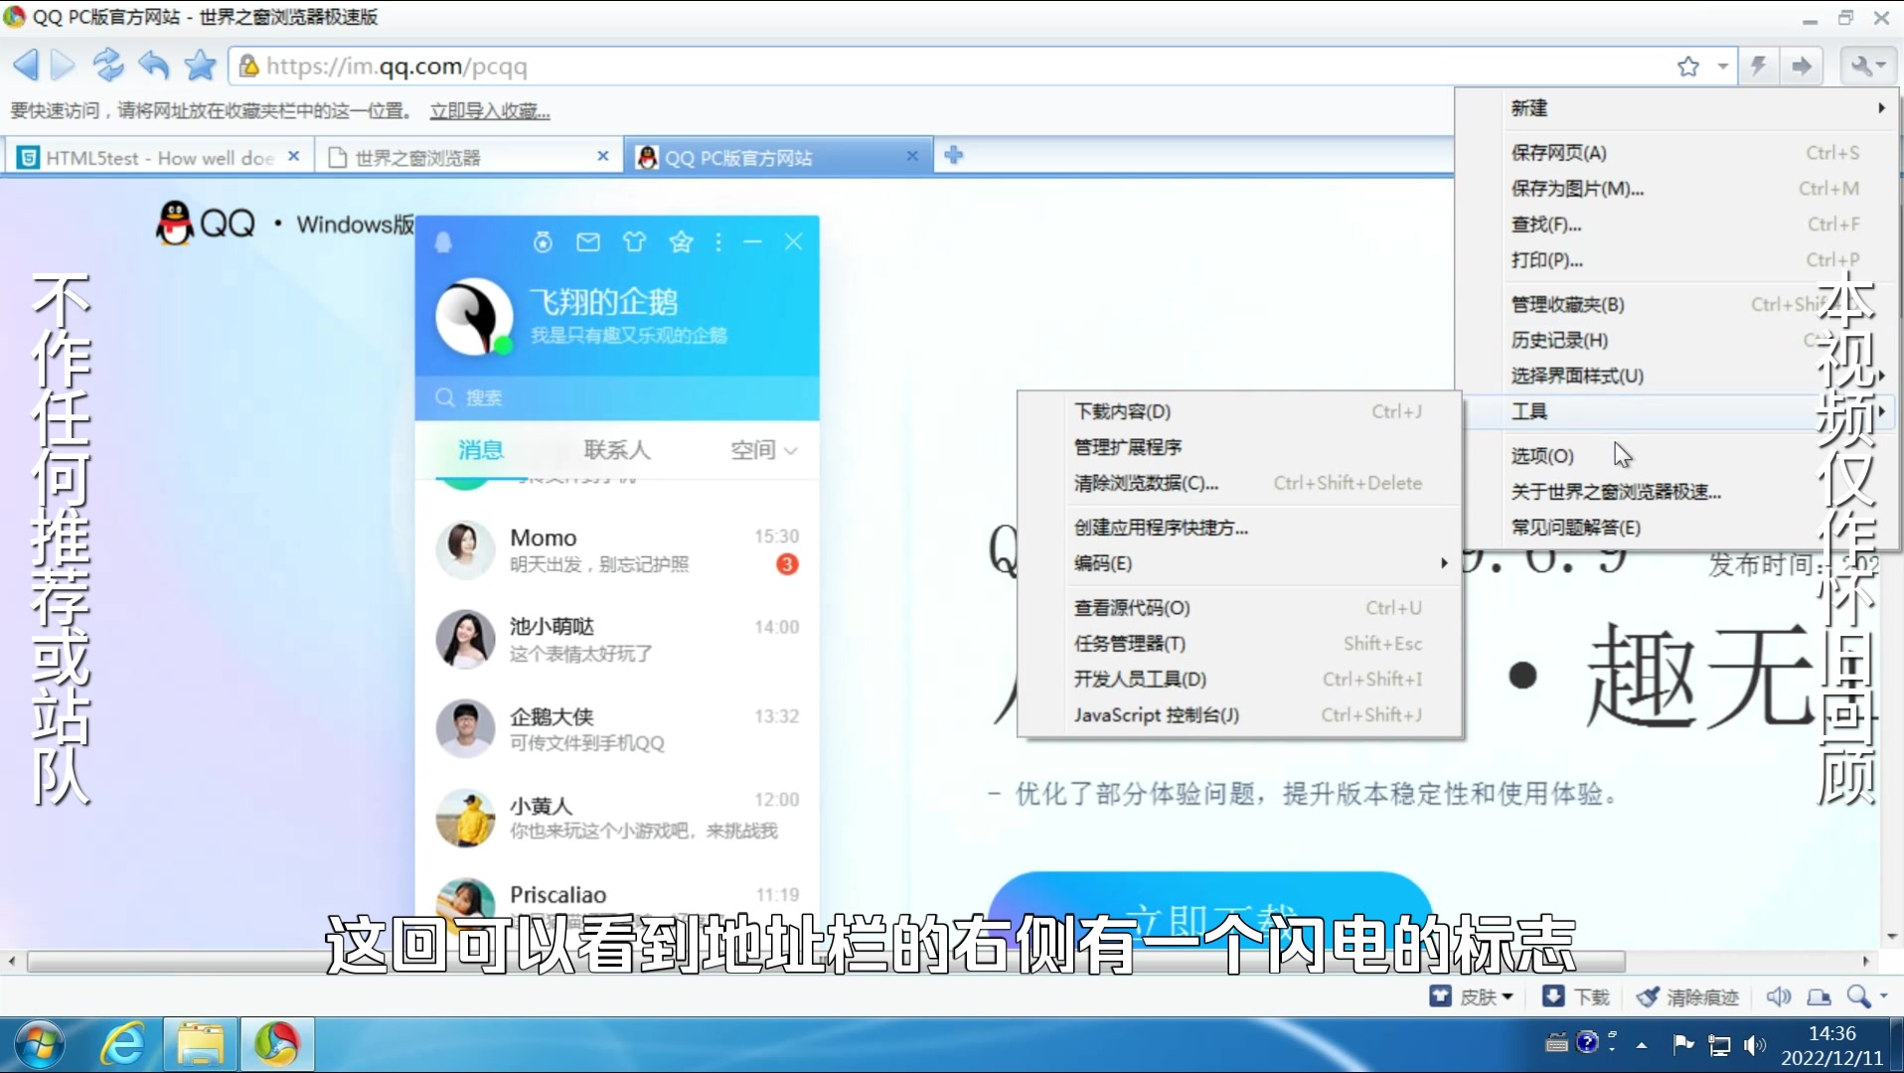Select 查找(F) menu item

click(1676, 224)
